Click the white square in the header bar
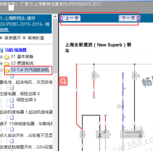The image size is (153, 151). [x=11, y=8]
